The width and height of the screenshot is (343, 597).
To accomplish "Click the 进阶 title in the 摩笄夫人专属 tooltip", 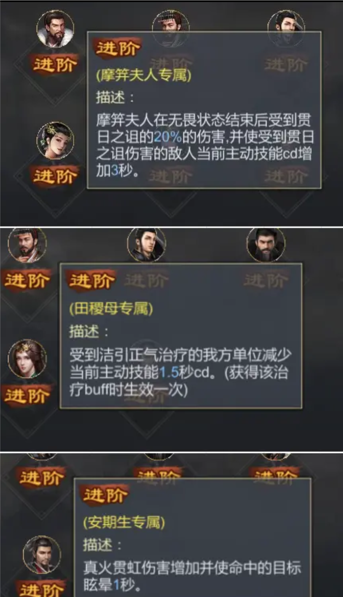I will (118, 49).
